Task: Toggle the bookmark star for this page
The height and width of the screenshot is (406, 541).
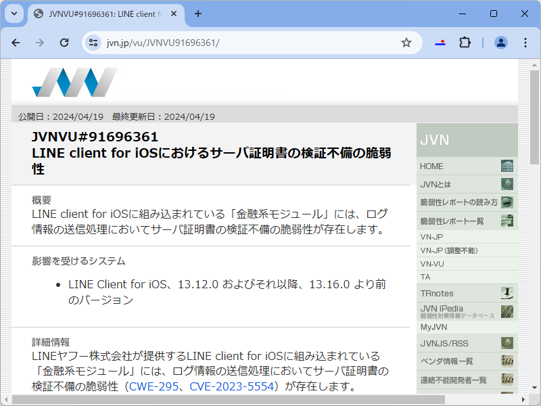Action: tap(406, 42)
